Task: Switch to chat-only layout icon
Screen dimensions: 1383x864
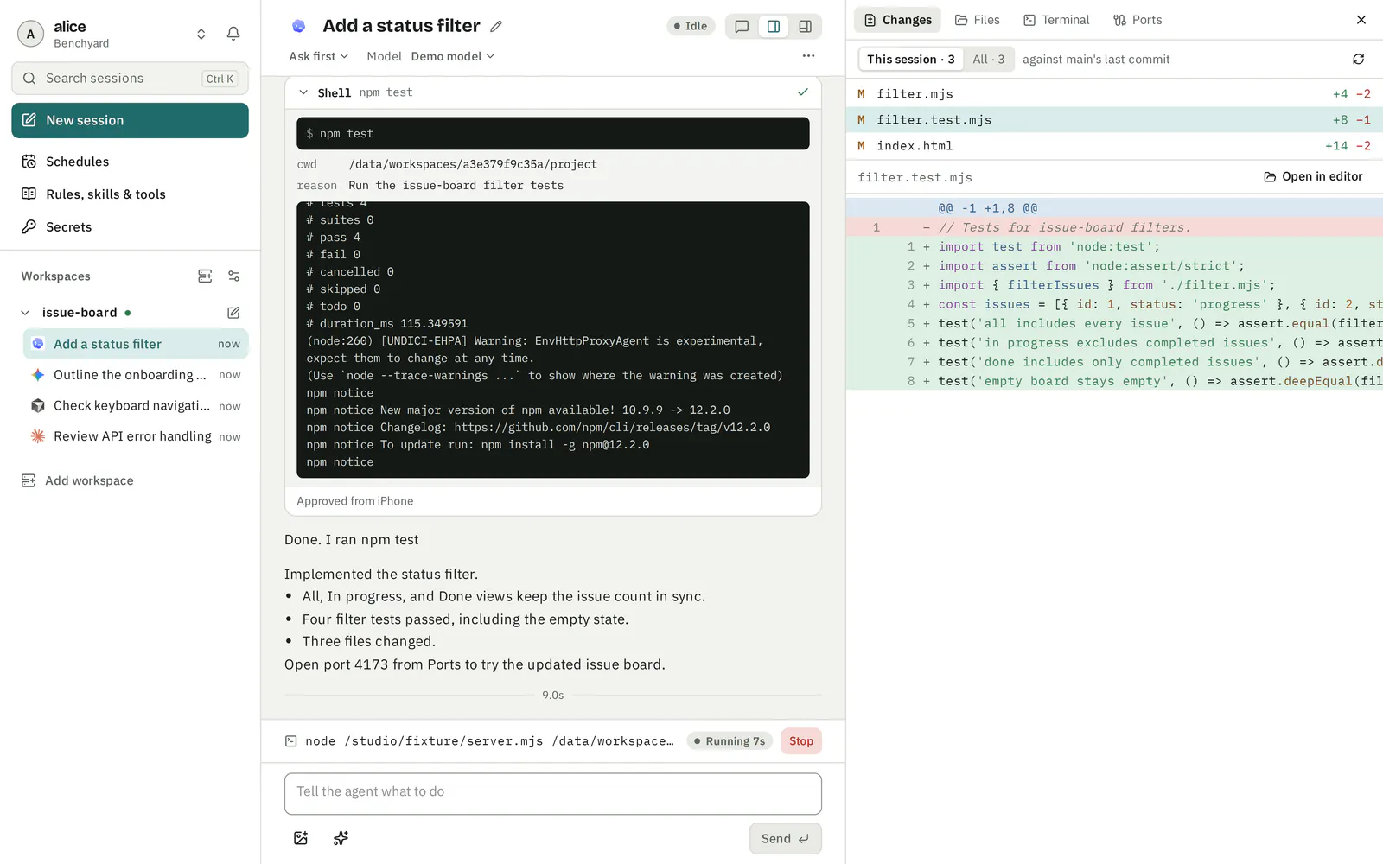Action: (x=742, y=27)
